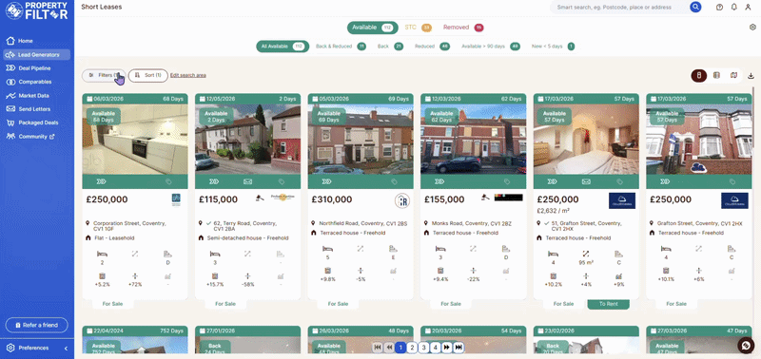Switch to the Removed status tab
This screenshot has height=359, width=761.
point(463,28)
